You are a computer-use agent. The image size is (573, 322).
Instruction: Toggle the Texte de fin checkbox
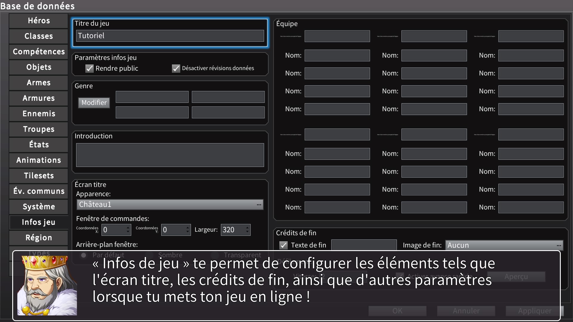pyautogui.click(x=284, y=245)
